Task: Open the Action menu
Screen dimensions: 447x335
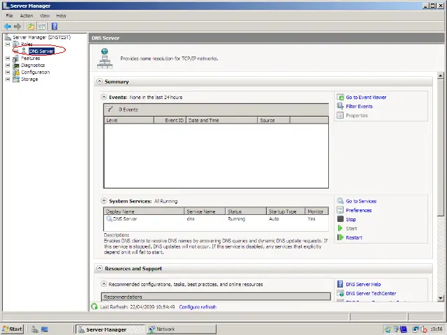Action: click(x=27, y=15)
